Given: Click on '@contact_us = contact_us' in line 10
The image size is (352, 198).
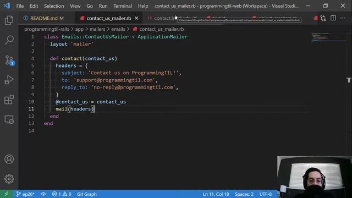Looking at the screenshot, I should click(91, 102).
